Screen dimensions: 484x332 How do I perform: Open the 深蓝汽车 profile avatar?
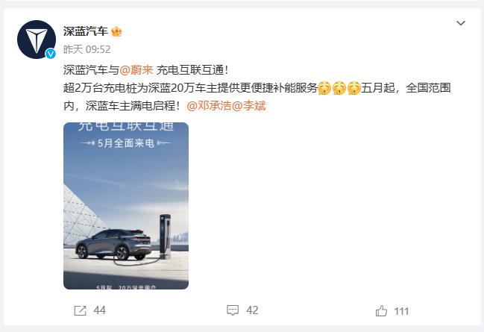[x=37, y=40]
